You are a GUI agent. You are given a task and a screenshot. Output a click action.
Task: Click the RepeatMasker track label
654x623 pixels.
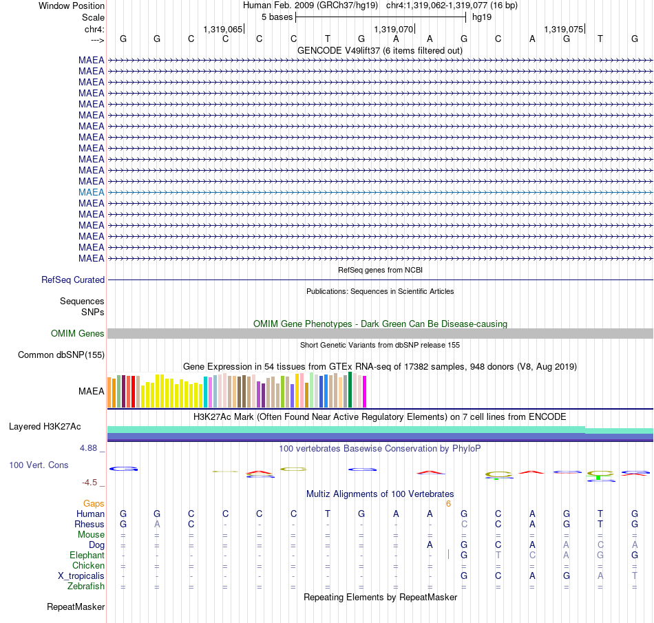pos(76,606)
